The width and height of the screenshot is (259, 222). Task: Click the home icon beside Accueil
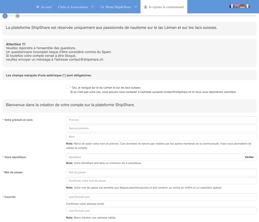(x=38, y=7)
